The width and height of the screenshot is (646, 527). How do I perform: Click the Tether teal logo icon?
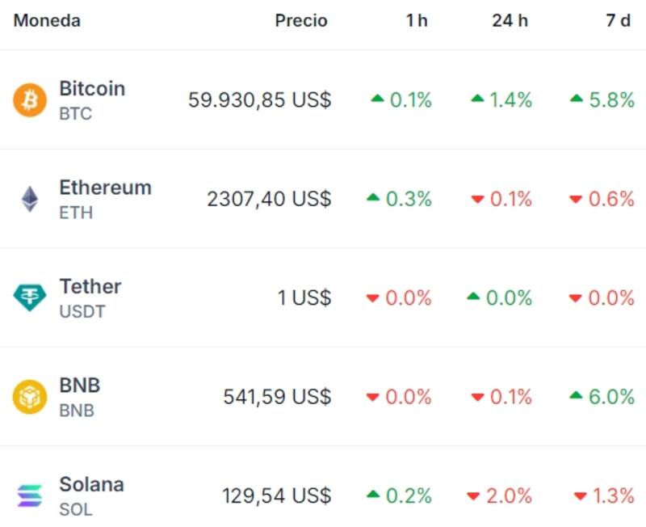pyautogui.click(x=29, y=297)
